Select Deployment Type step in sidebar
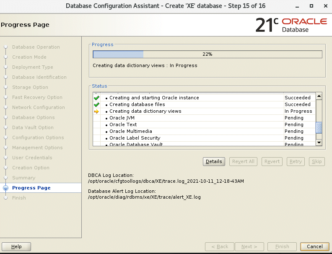 [33, 67]
